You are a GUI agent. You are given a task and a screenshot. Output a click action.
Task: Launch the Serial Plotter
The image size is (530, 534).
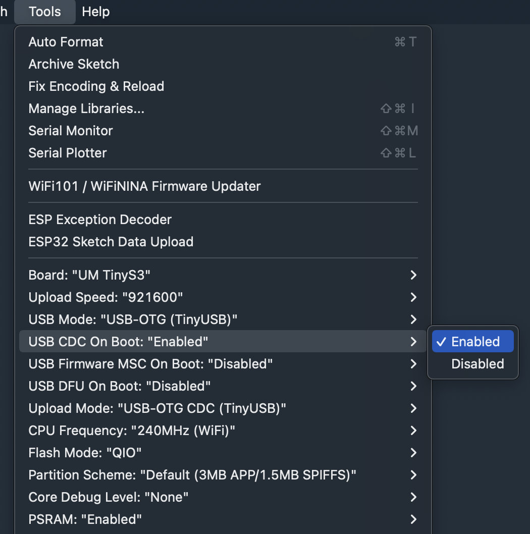point(68,153)
